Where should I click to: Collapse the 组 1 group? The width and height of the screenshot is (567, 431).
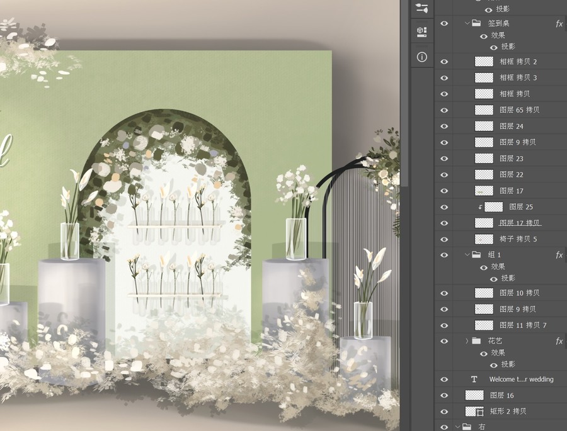pyautogui.click(x=467, y=255)
